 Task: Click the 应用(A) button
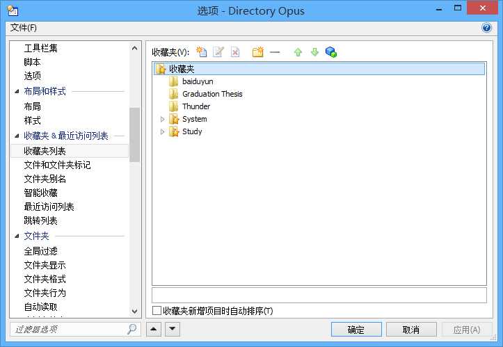click(x=467, y=330)
